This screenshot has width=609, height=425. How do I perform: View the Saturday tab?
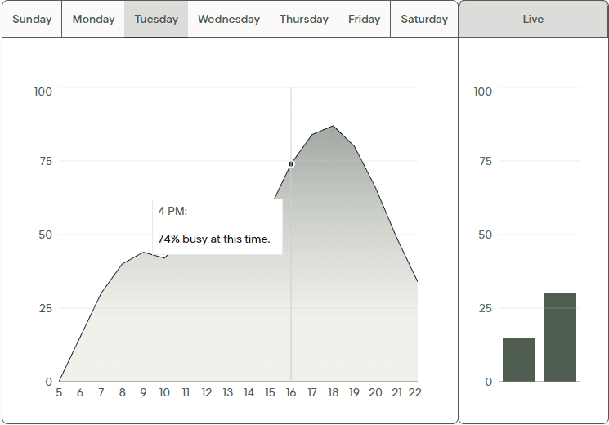tap(423, 19)
